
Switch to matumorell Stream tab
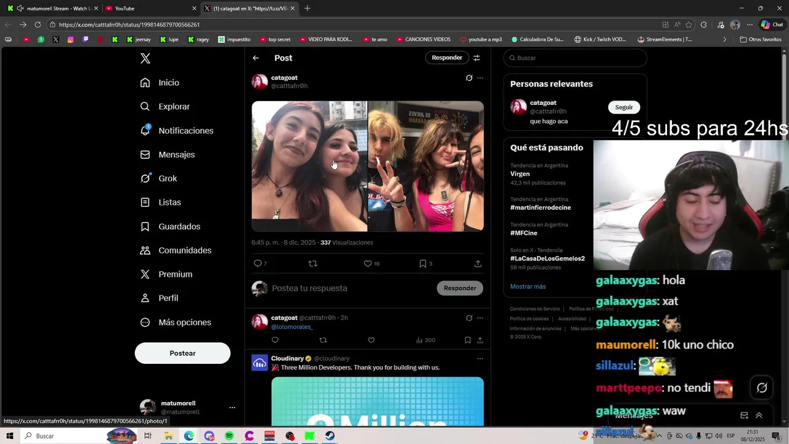pos(52,8)
